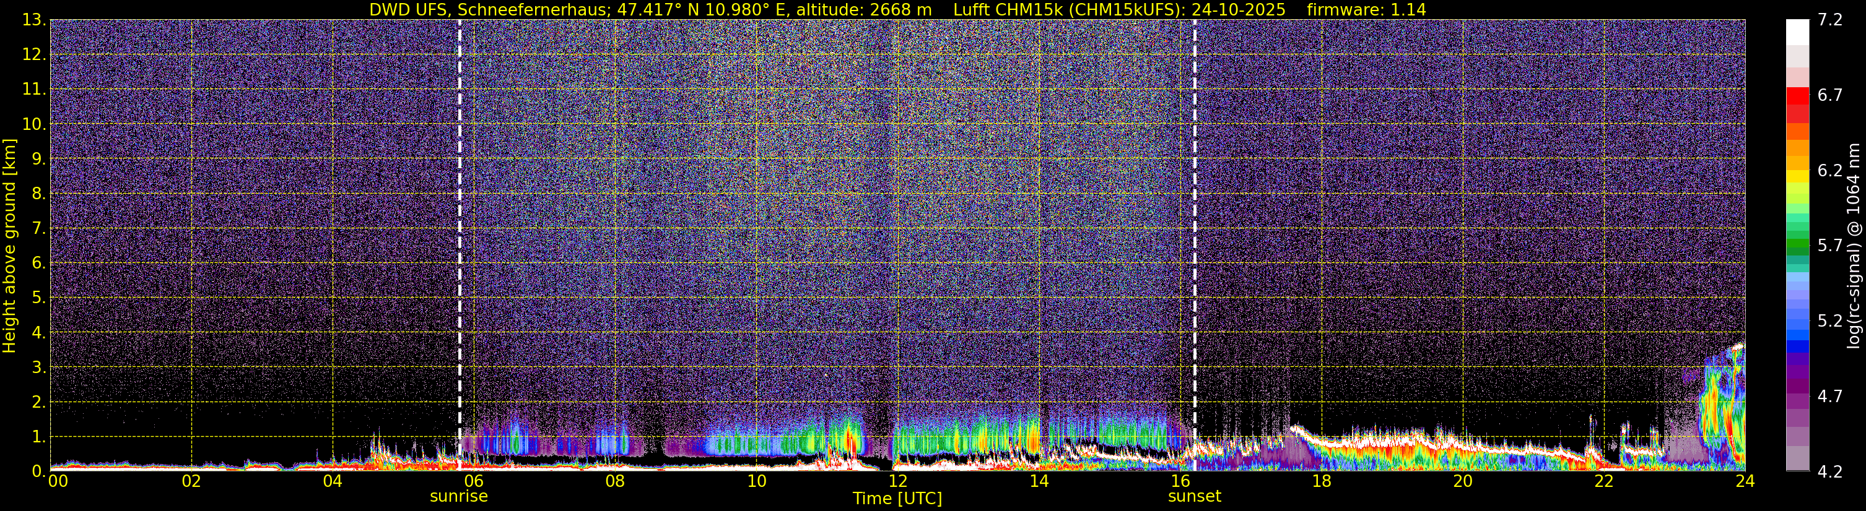
Task: Click the white sunset dashed line marker
Action: pos(1195,244)
